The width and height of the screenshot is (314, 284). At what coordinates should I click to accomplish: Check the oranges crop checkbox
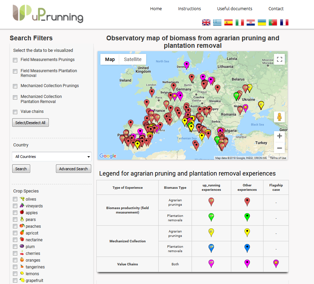pyautogui.click(x=15, y=260)
